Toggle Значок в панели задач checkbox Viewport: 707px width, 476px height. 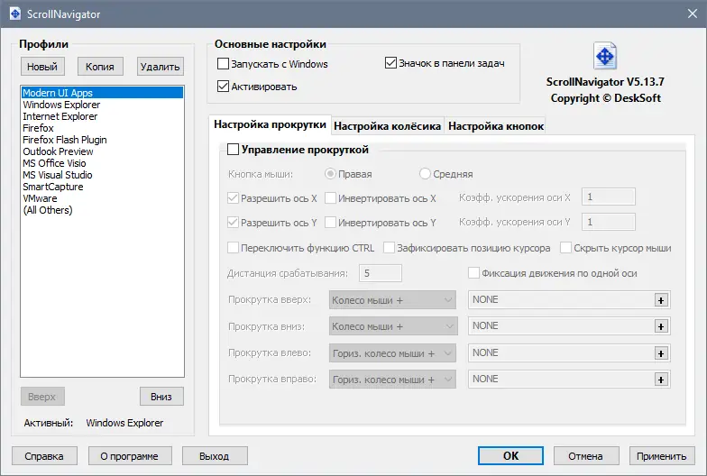click(x=390, y=63)
